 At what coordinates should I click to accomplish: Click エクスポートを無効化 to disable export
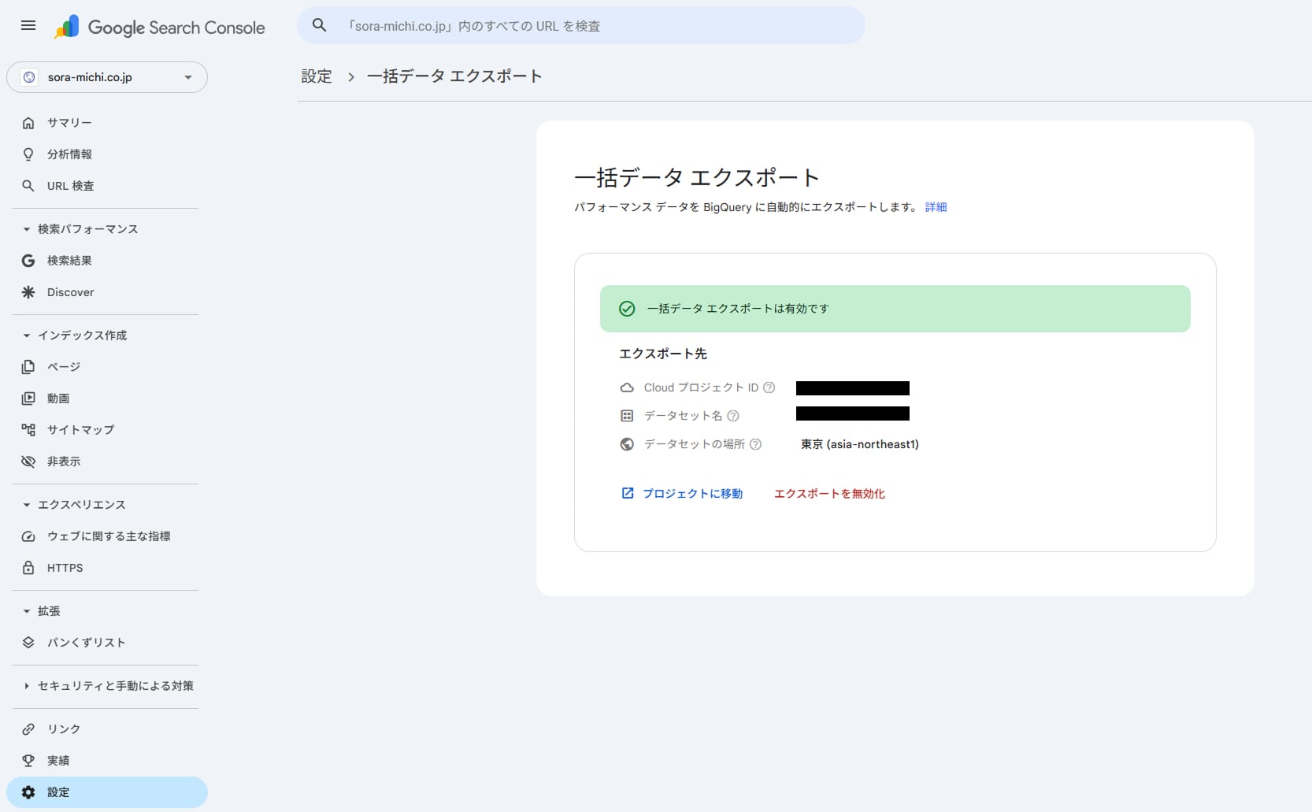[829, 494]
